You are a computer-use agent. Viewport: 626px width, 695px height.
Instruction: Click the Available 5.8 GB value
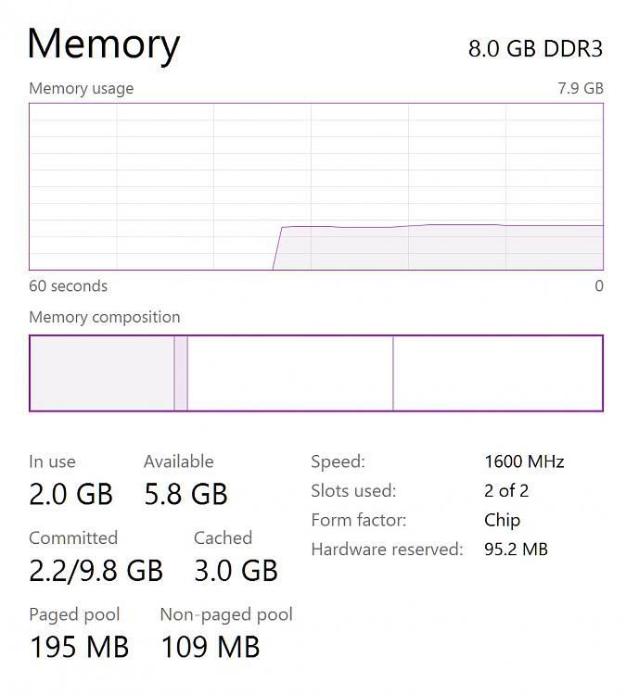point(185,494)
